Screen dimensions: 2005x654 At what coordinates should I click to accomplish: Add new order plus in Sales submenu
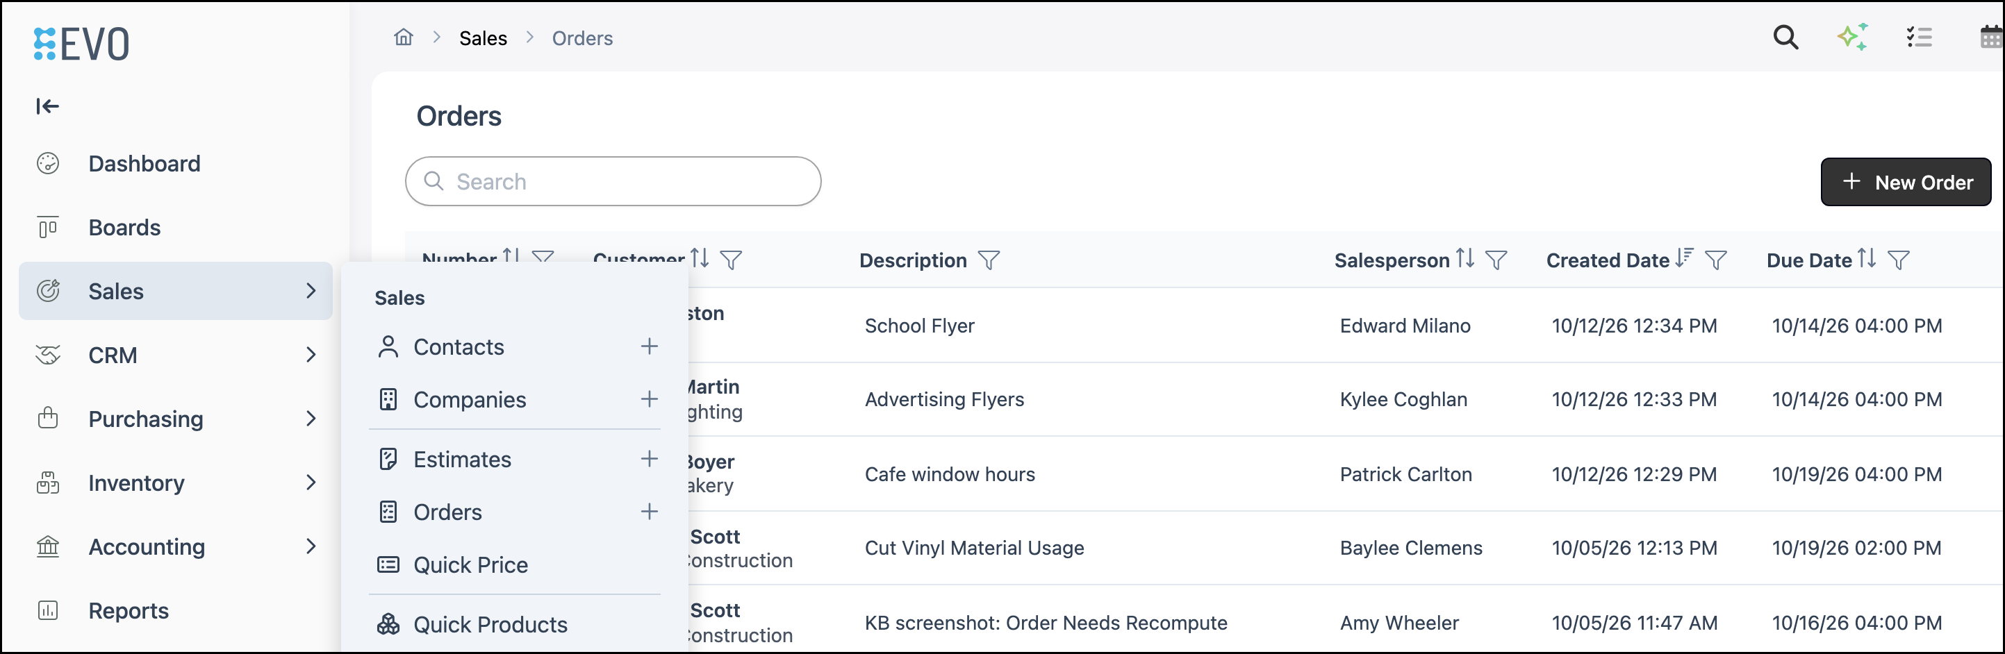click(649, 512)
